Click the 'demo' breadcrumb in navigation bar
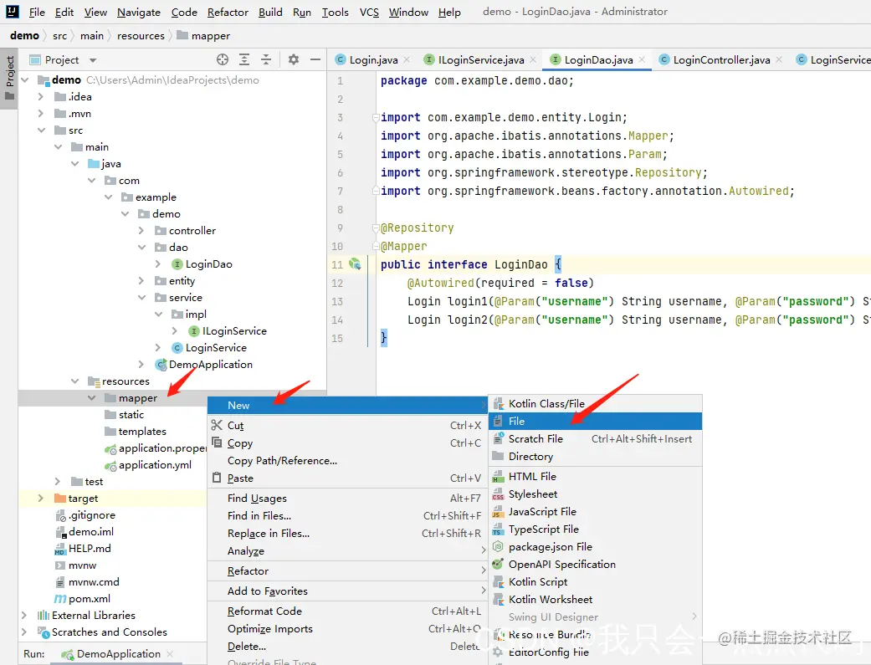 [x=24, y=36]
